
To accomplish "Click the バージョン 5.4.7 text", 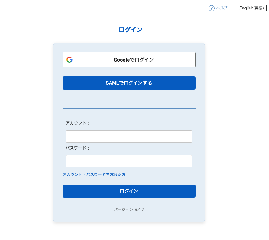I will pos(129,210).
